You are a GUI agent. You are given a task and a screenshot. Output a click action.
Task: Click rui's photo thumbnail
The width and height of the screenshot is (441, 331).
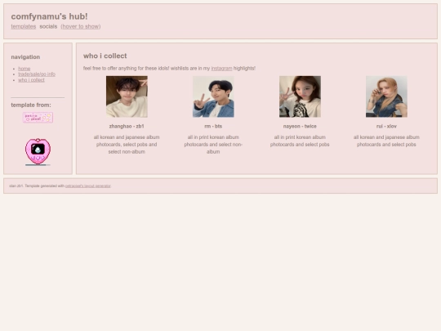point(386,96)
